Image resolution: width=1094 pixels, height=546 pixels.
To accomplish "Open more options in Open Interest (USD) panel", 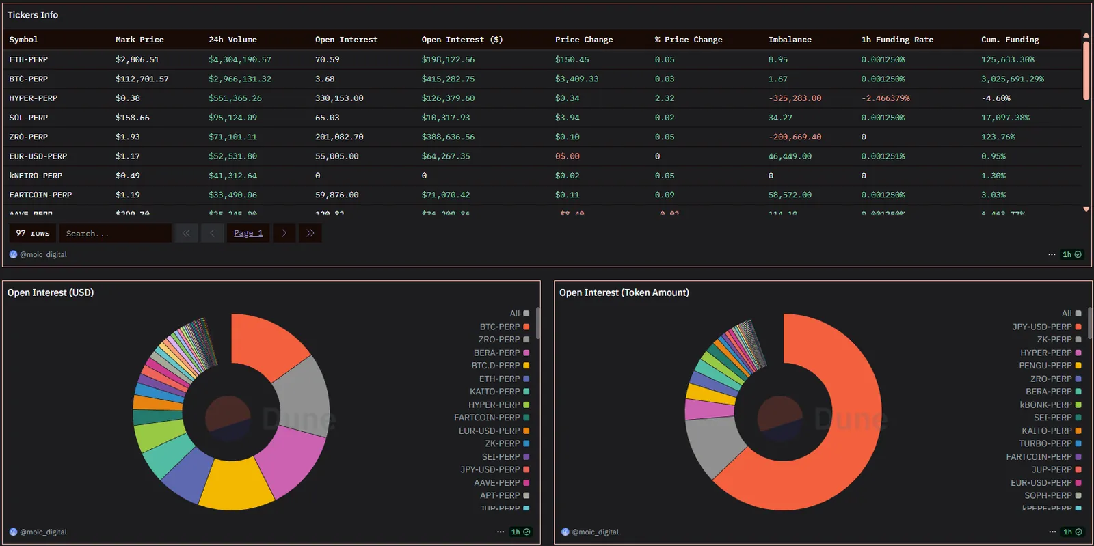I will click(x=501, y=532).
